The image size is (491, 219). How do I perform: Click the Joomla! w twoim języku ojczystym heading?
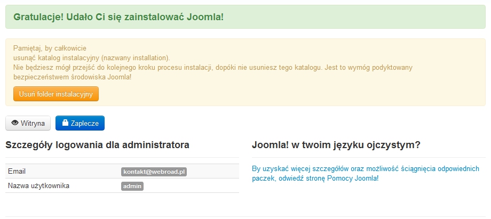(x=336, y=145)
